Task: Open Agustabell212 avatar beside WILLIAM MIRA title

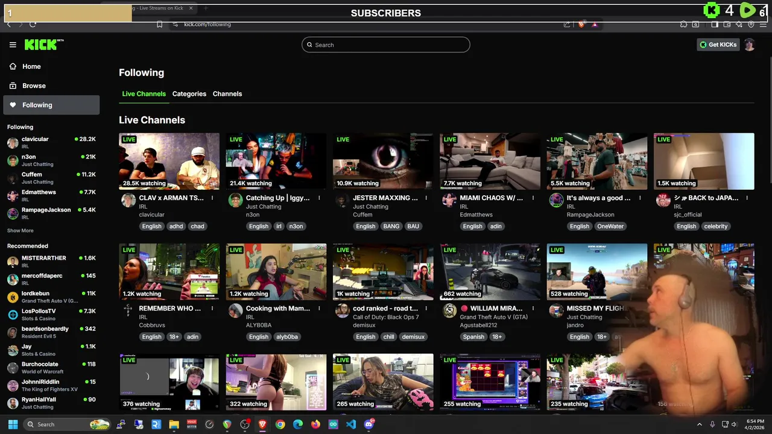Action: [449, 310]
